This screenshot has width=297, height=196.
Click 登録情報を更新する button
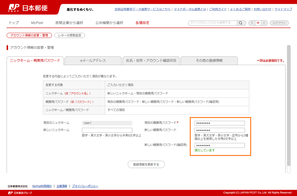(146, 165)
